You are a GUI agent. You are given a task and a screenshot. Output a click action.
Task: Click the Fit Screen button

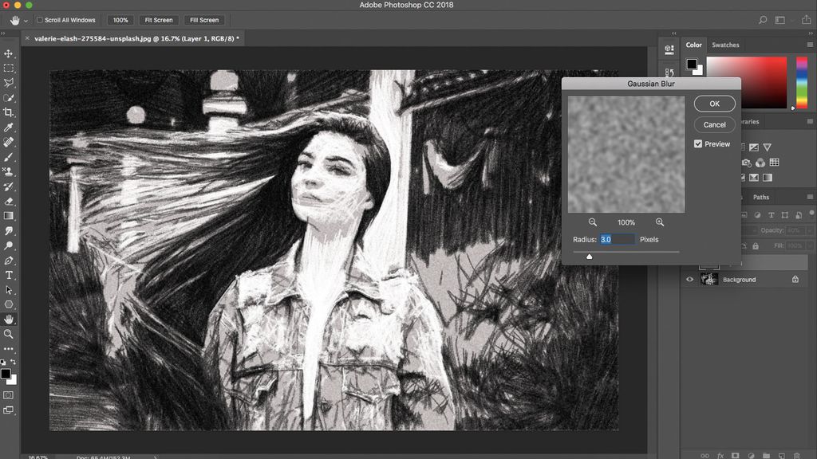point(160,20)
